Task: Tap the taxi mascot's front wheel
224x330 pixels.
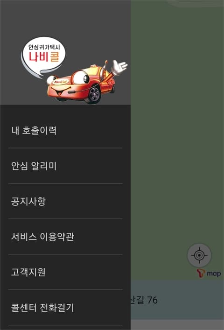Action: (94, 94)
